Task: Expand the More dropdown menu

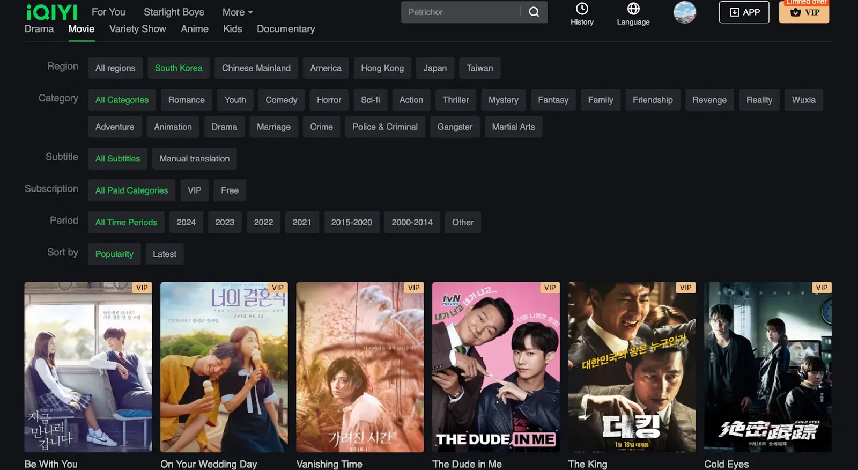Action: pos(238,12)
